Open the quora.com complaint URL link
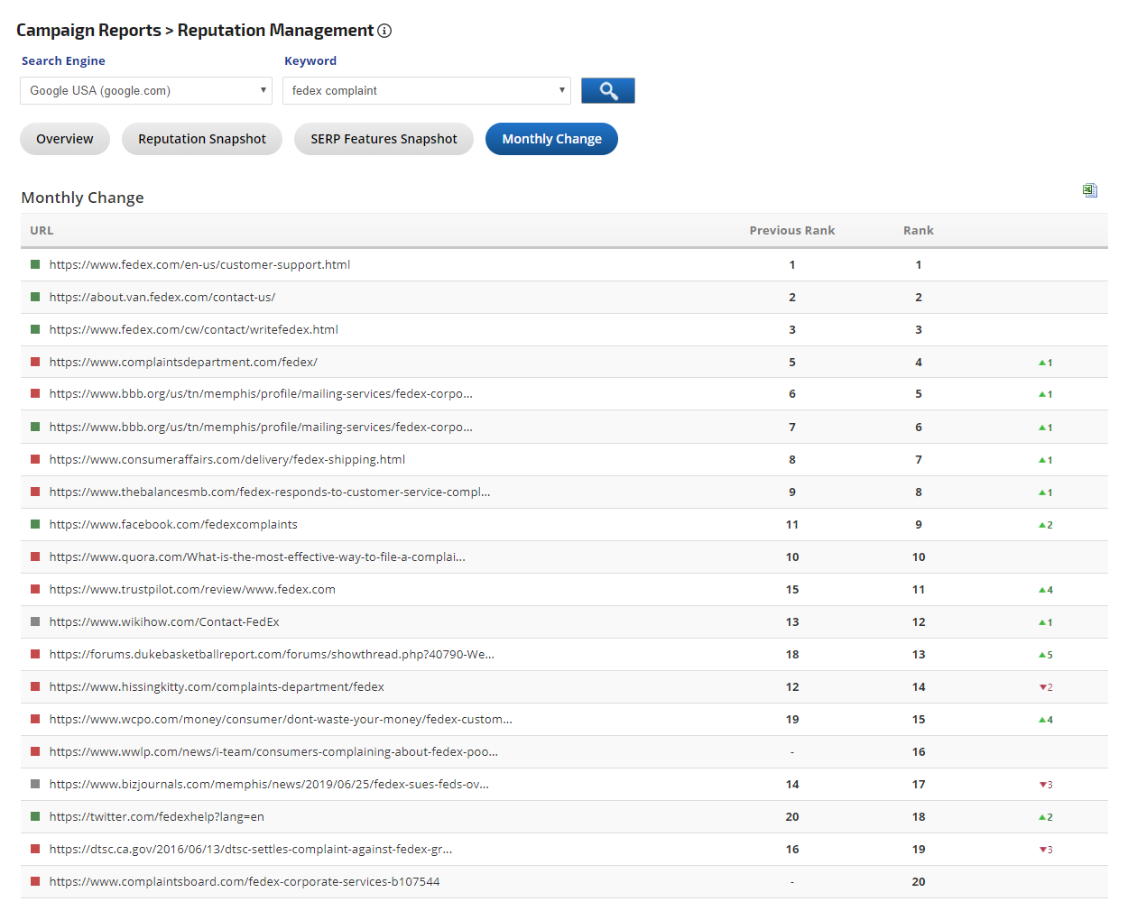1128x920 pixels. [257, 557]
